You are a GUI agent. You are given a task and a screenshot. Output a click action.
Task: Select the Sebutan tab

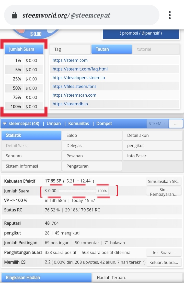coord(31,156)
